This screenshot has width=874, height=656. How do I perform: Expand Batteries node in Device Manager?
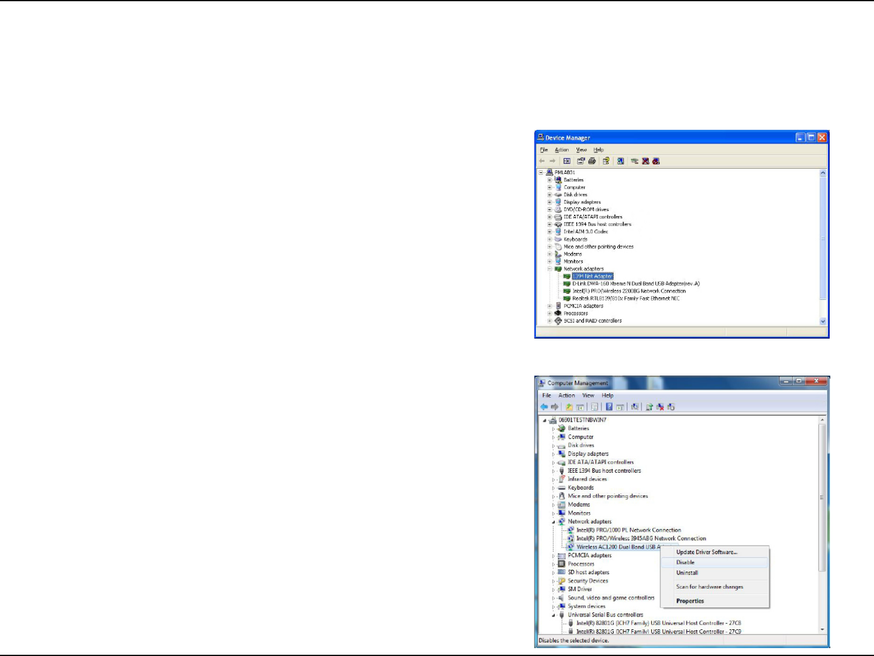pos(550,180)
